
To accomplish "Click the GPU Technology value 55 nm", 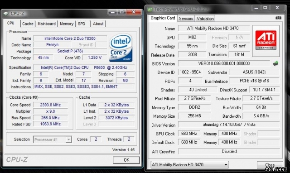I will point(192,46).
